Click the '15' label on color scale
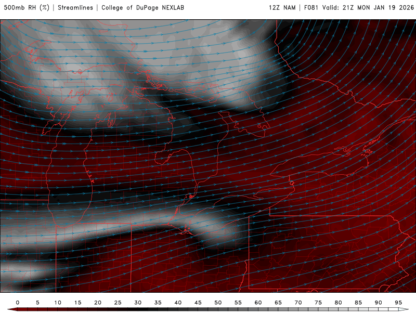 77,303
